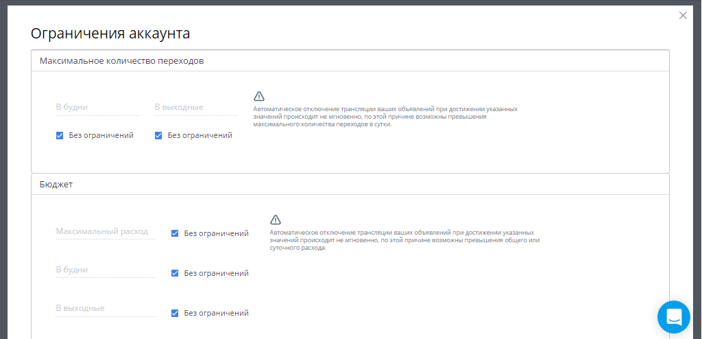Open the support chat widget
This screenshot has height=339, width=702.
coord(673,317)
